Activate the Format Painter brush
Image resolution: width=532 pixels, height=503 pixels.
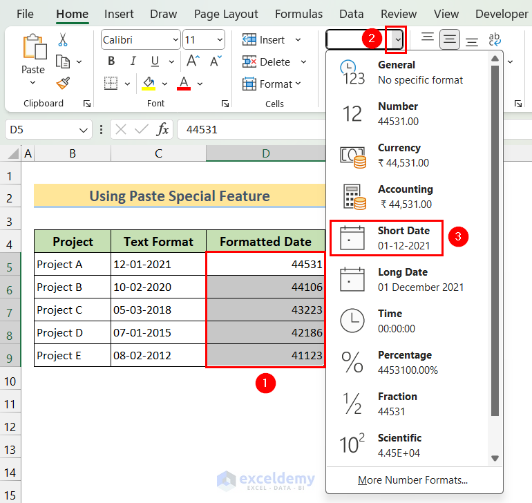63,83
